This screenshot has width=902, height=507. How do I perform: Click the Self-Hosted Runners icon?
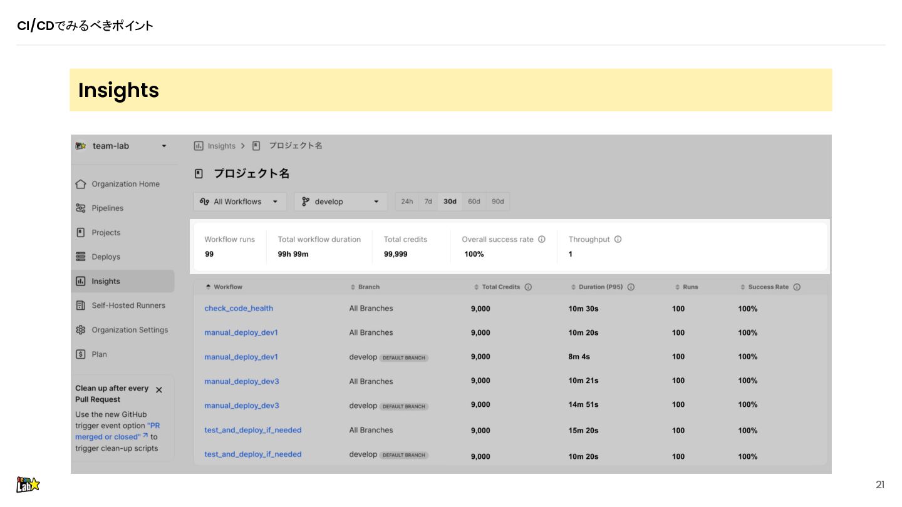80,305
